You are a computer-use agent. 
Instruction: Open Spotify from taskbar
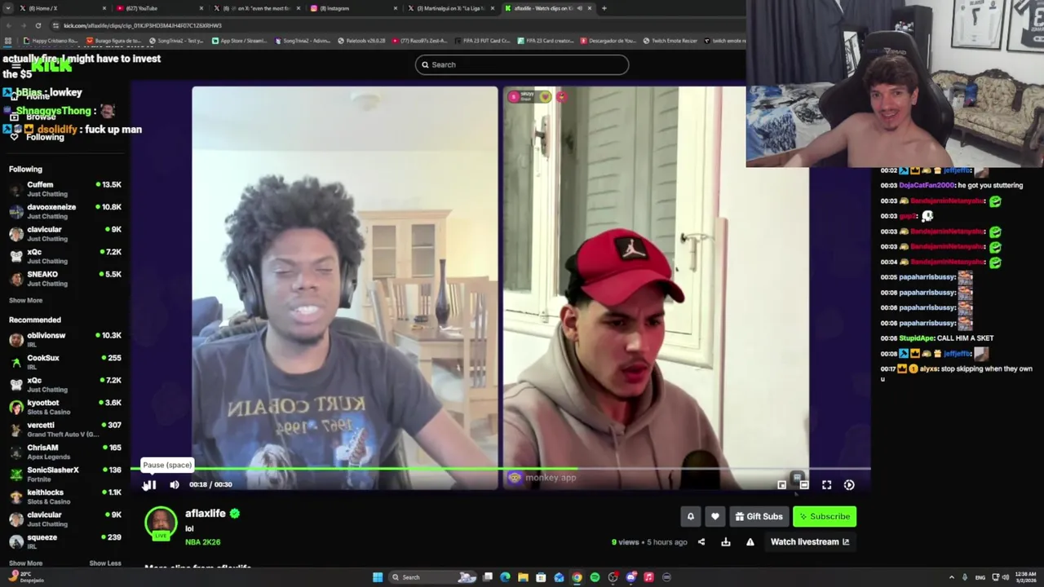coord(595,577)
